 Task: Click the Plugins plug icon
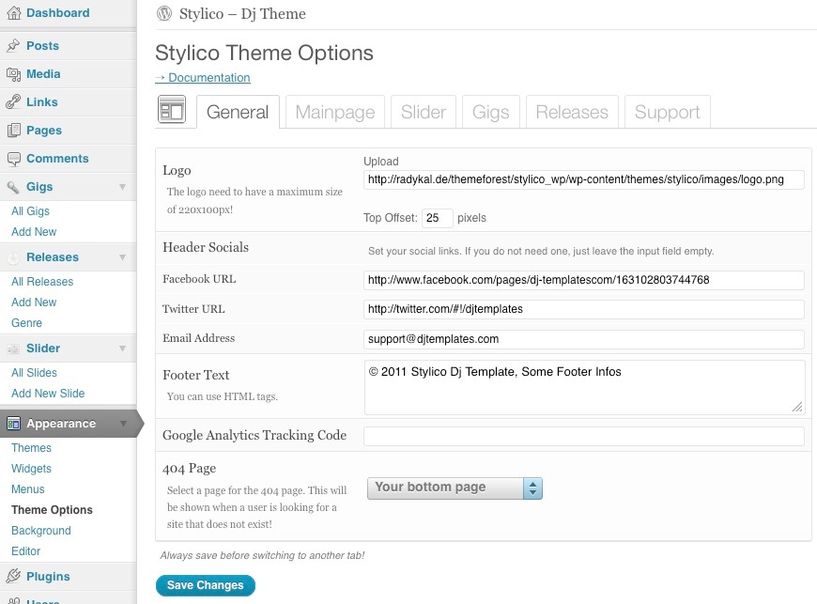13,577
